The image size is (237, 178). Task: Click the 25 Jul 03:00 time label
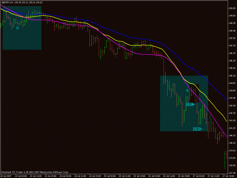click(x=110, y=176)
